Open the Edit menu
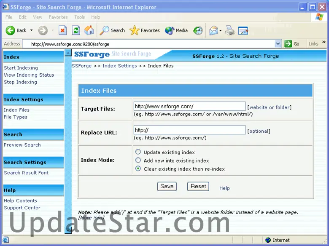Image resolution: width=329 pixels, height=246 pixels. click(22, 17)
